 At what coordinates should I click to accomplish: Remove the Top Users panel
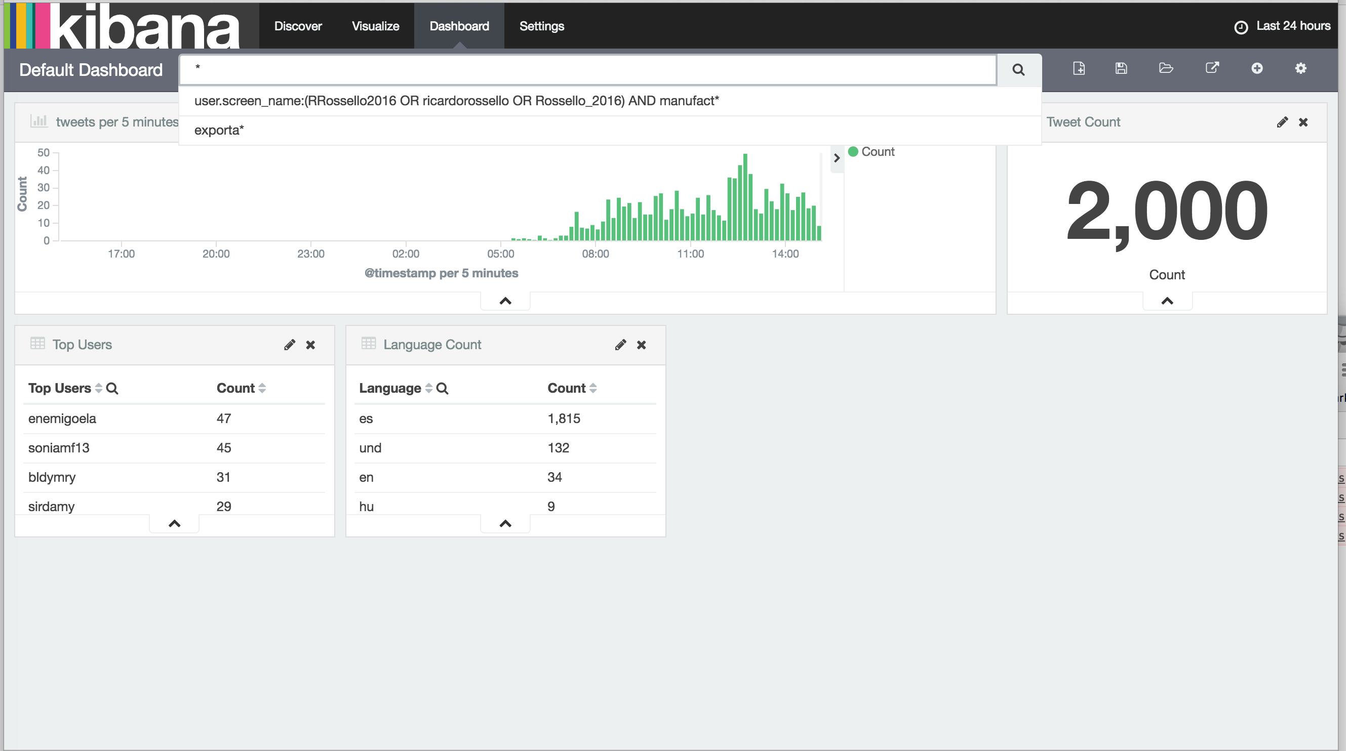(310, 345)
